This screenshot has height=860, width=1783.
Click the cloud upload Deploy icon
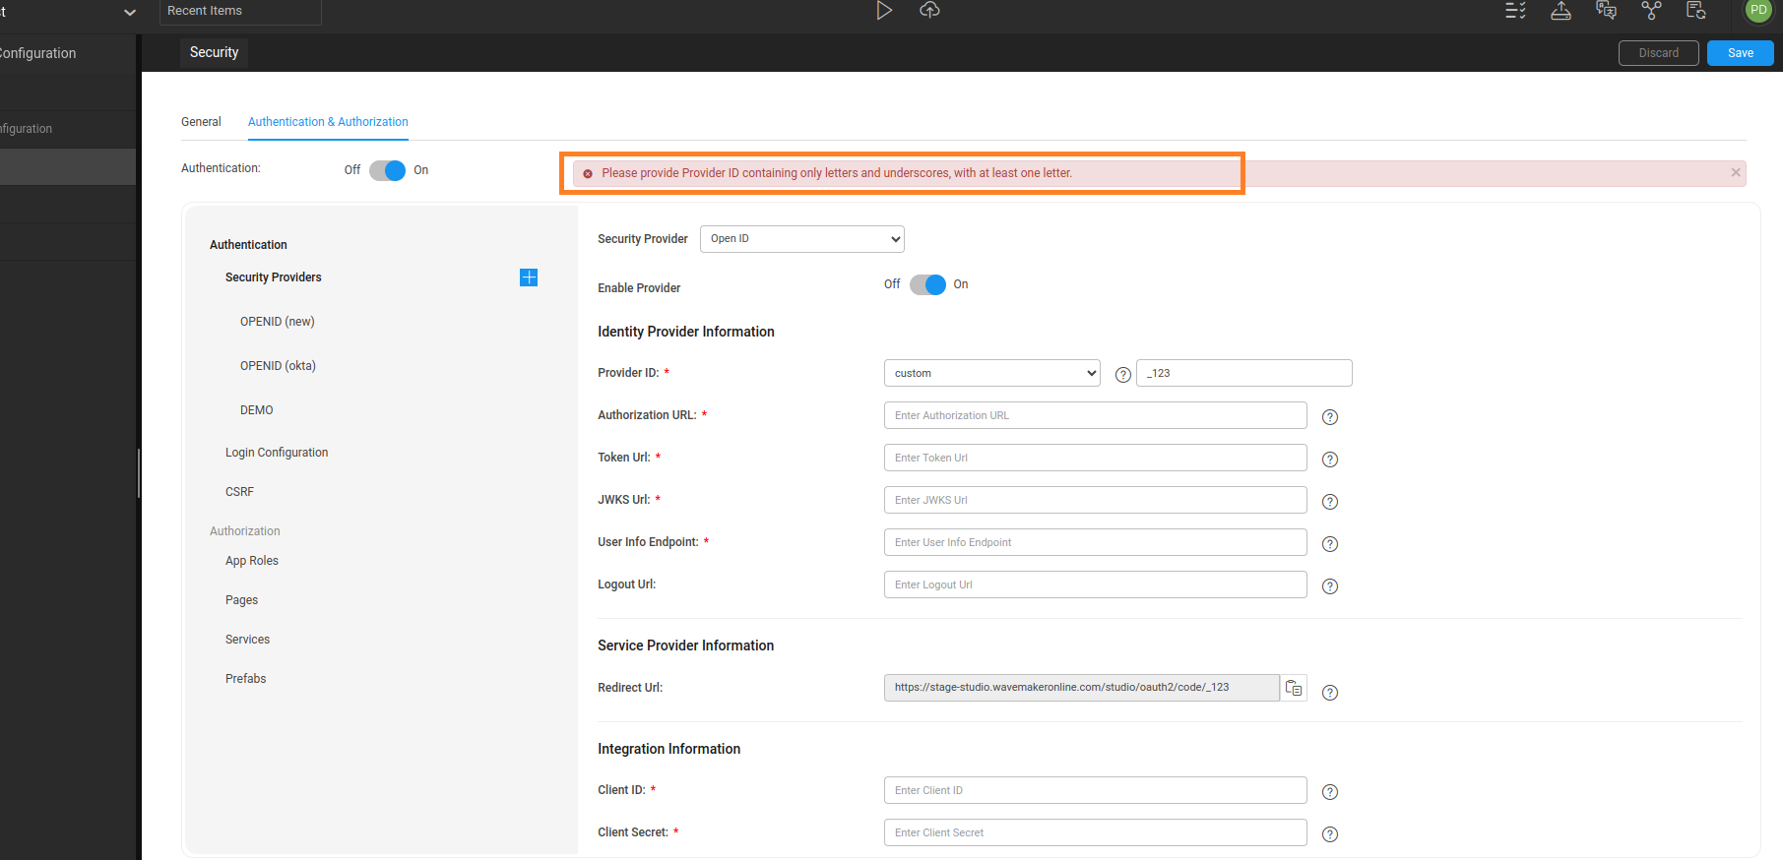(x=929, y=11)
